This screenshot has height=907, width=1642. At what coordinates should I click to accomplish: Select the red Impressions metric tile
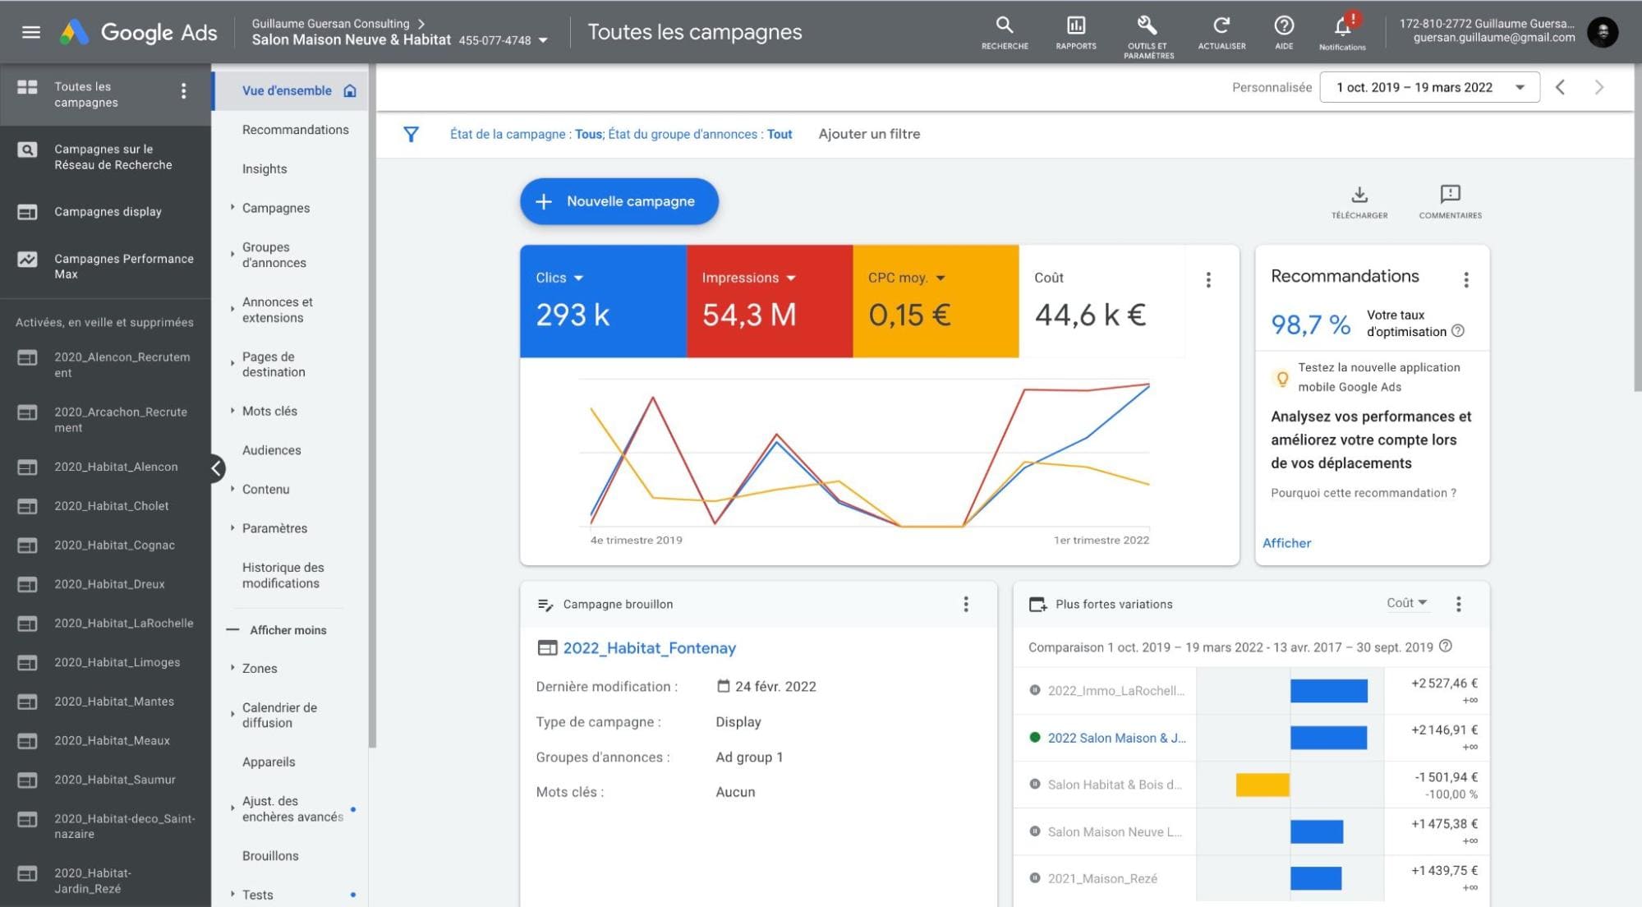click(x=770, y=301)
